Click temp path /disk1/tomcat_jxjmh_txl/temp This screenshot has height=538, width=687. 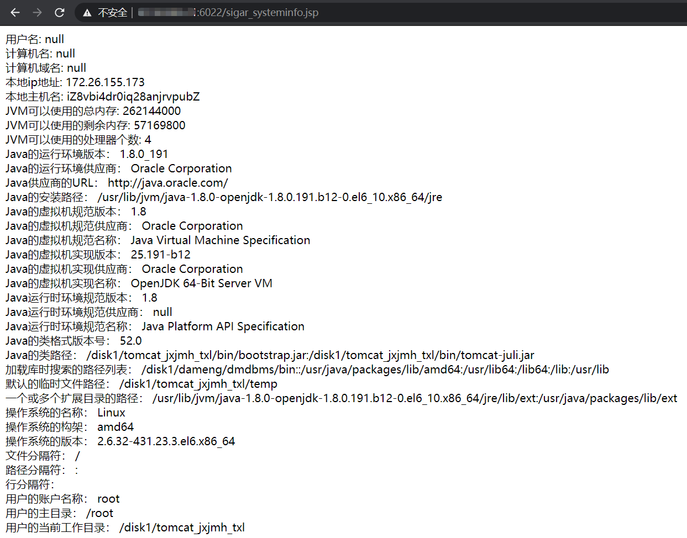point(198,384)
